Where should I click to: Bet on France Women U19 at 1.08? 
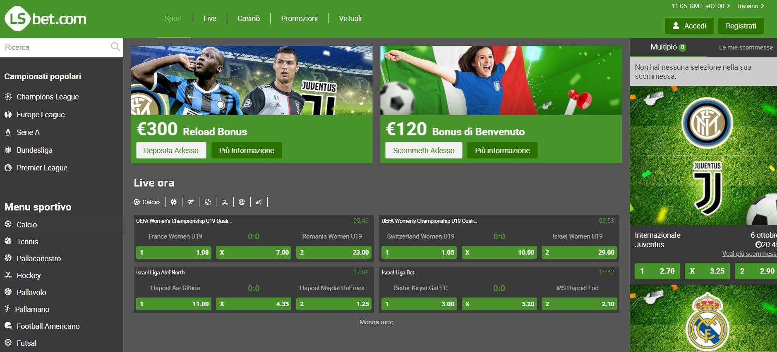coord(174,253)
